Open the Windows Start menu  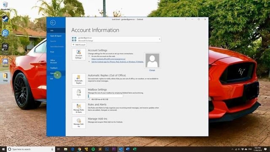[3, 149]
